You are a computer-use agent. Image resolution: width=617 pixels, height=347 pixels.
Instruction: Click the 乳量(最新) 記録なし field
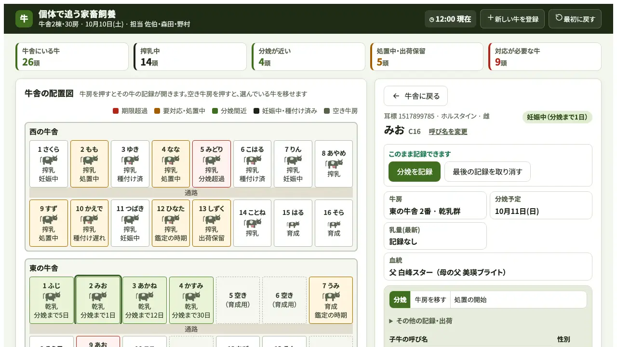[x=435, y=236]
